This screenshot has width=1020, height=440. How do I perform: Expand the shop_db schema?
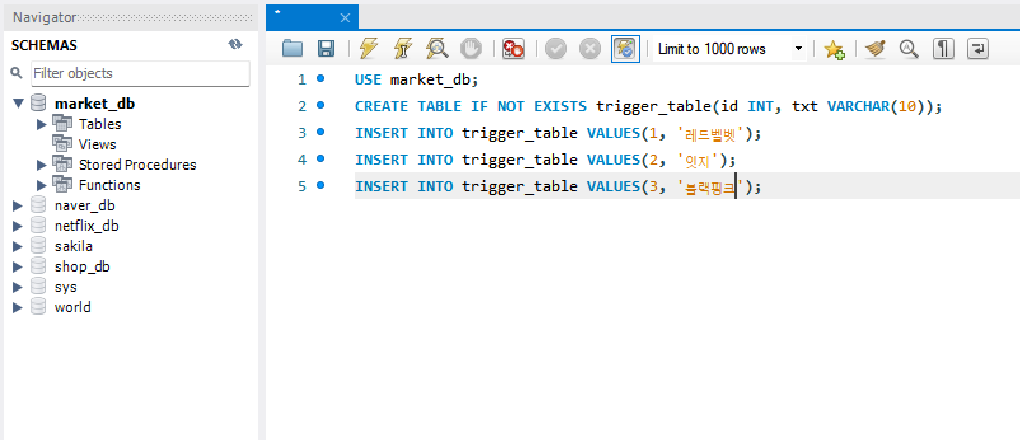click(x=18, y=266)
